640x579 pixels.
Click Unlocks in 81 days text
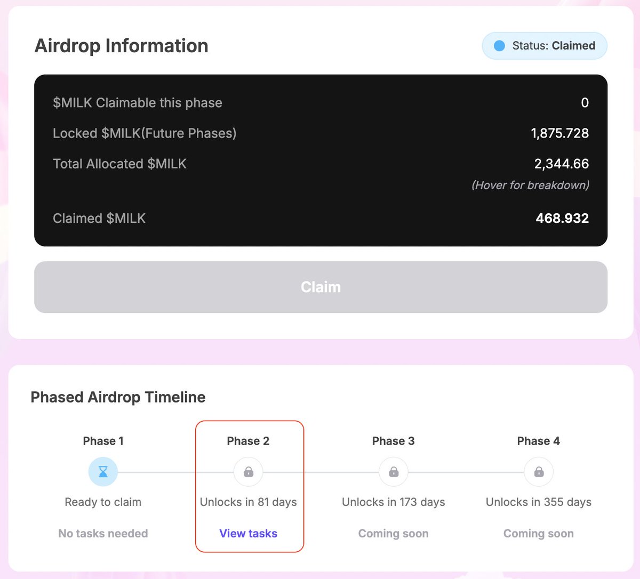click(249, 502)
